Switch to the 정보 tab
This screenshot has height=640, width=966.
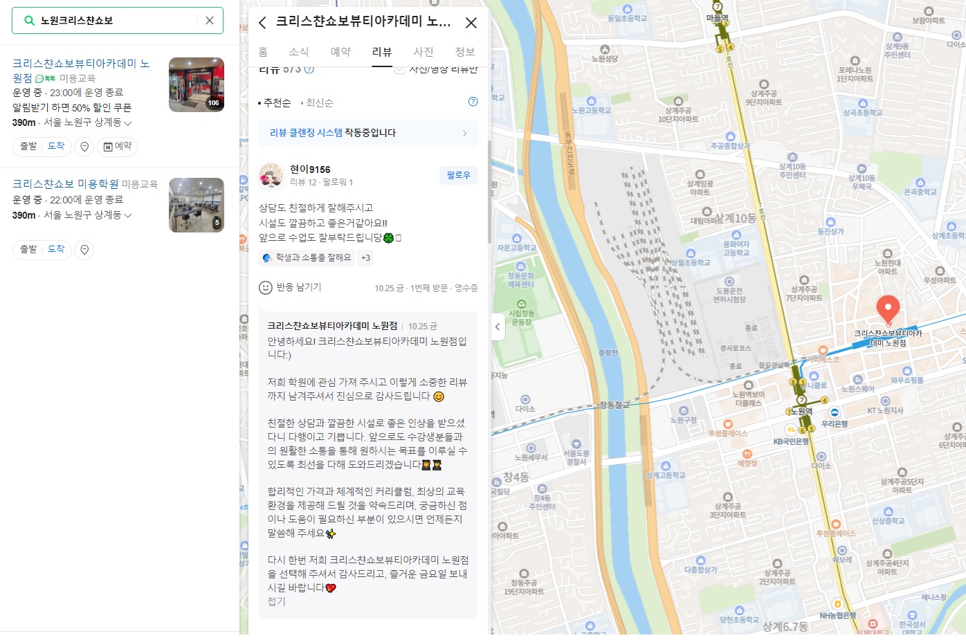465,52
